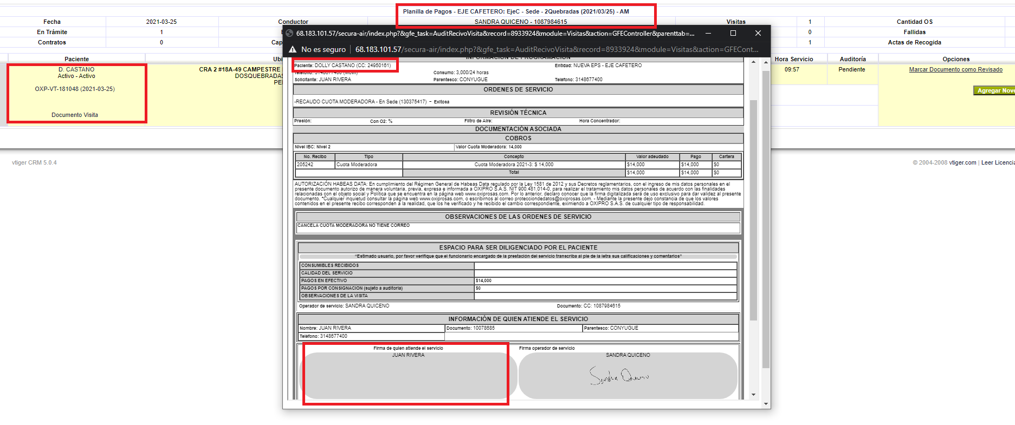This screenshot has width=1015, height=425.
Task: Click observation 'CANCELA CUOTA MODERADORA NO TIENE CORREO'
Action: [353, 225]
